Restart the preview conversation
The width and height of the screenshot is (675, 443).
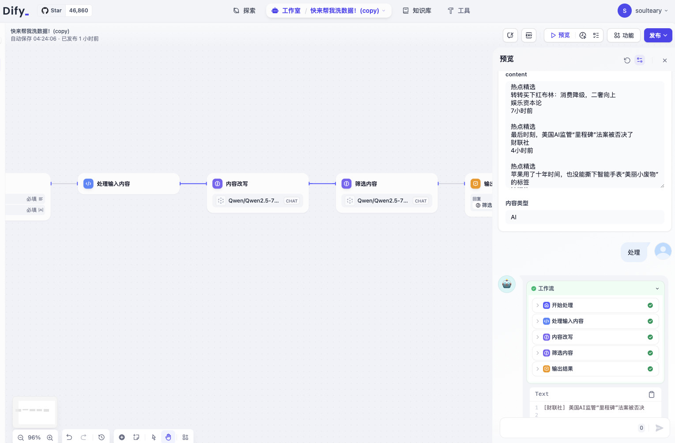[x=627, y=60]
